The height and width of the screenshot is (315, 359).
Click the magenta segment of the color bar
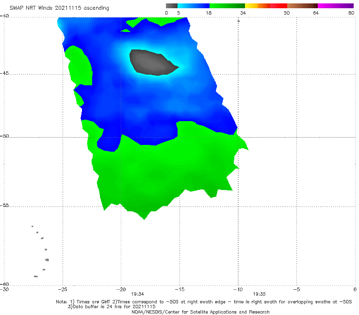coord(336,6)
